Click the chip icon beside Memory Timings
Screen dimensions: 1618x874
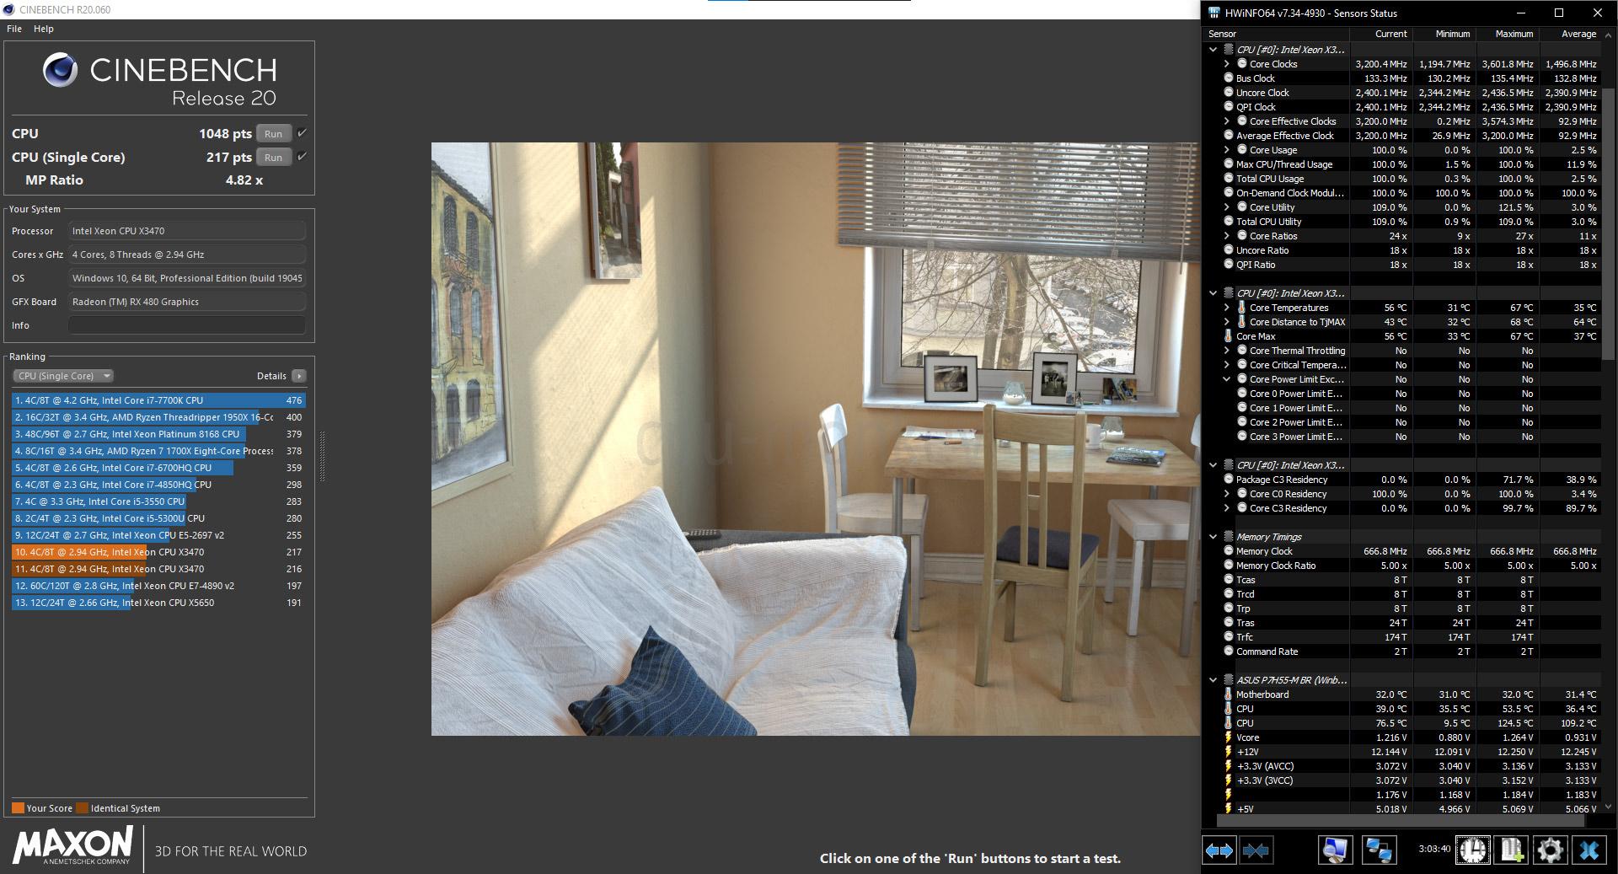pyautogui.click(x=1229, y=537)
